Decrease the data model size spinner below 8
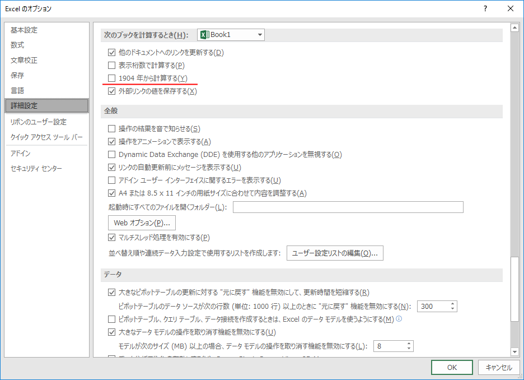Screen dimensions: 524x380 409,348
